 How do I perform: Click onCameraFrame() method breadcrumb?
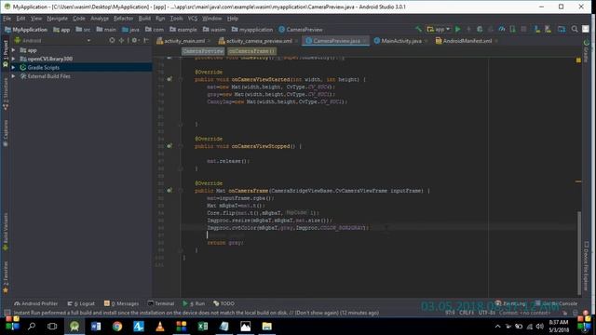tap(251, 51)
